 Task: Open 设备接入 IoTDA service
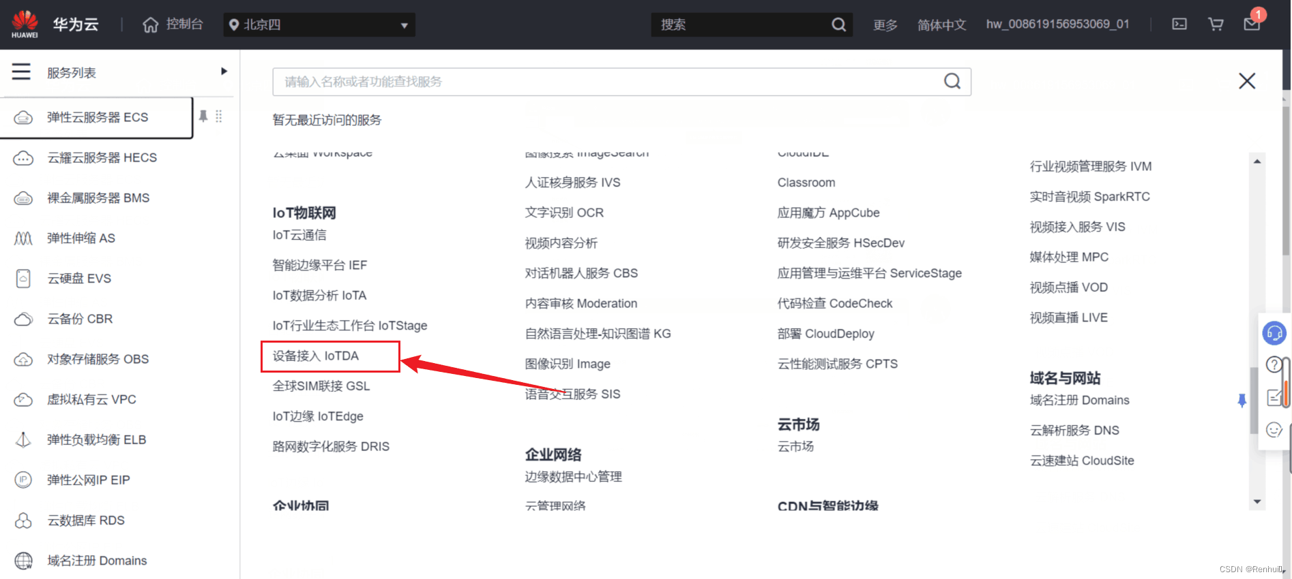coord(316,356)
